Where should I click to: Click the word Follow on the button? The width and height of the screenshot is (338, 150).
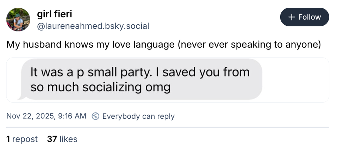coord(309,17)
